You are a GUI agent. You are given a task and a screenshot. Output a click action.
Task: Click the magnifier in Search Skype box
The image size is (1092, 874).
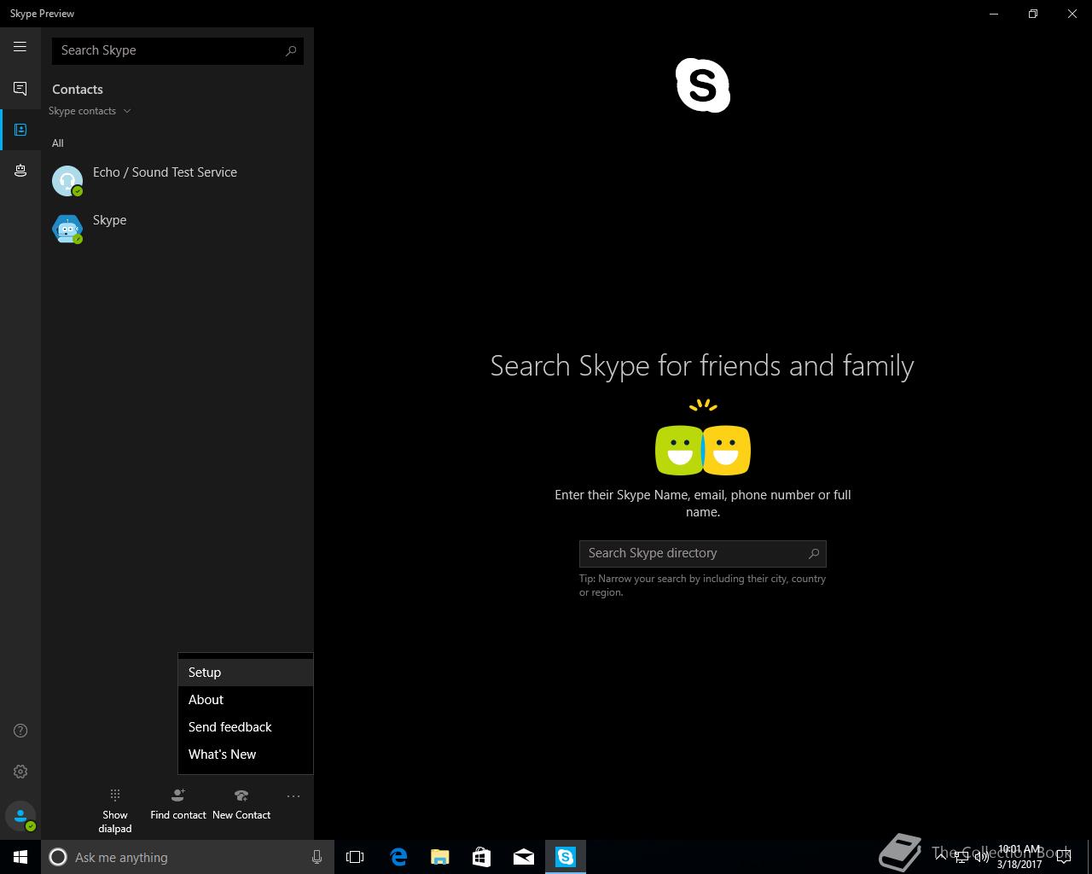291,50
